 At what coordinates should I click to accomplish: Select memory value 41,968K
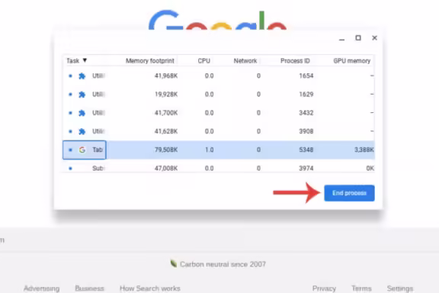click(x=166, y=76)
